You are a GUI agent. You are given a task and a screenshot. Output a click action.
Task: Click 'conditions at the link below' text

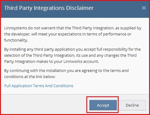30,77
